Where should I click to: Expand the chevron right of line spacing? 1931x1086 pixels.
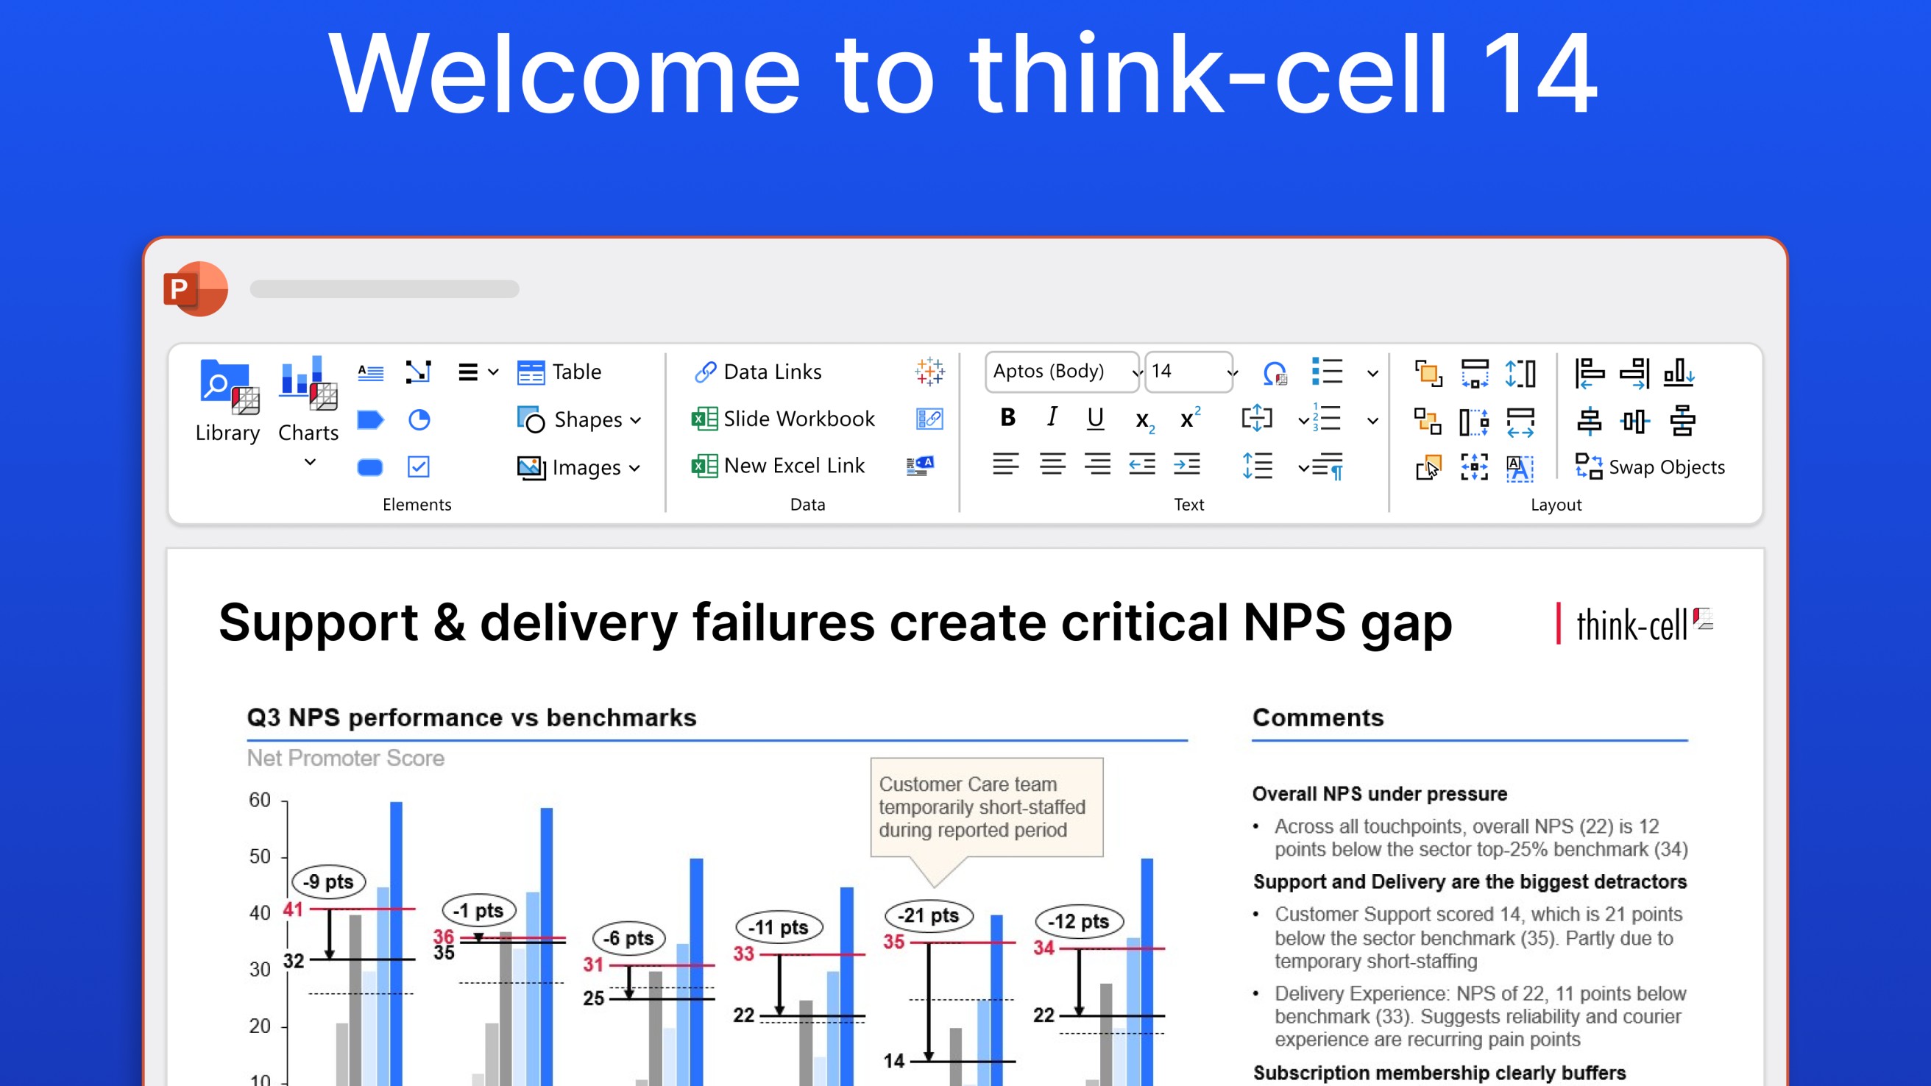coord(1303,469)
